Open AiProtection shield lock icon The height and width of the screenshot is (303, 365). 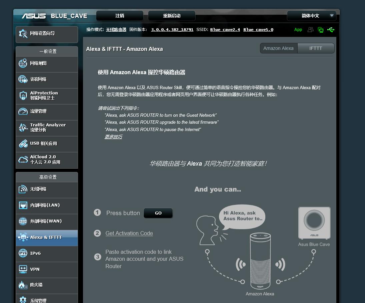click(x=23, y=95)
